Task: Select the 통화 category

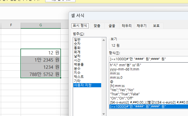Action: [77, 48]
